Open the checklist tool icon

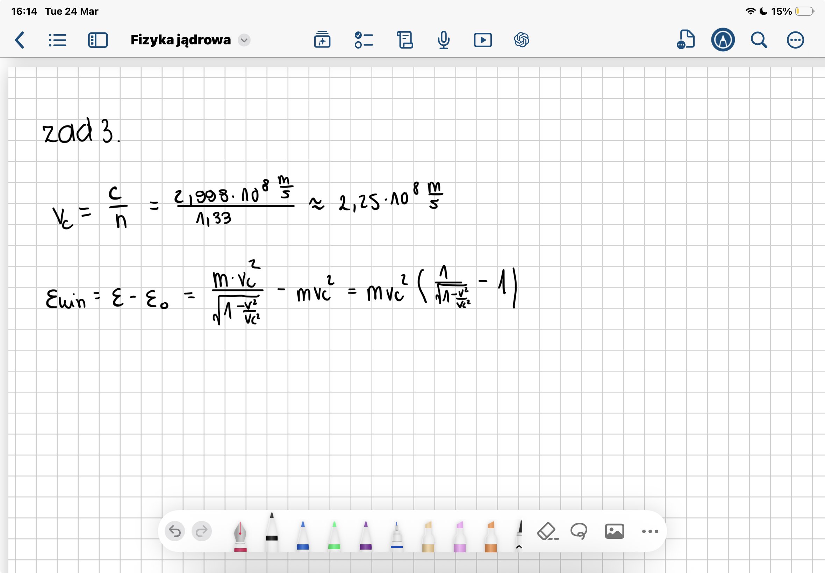tap(364, 40)
